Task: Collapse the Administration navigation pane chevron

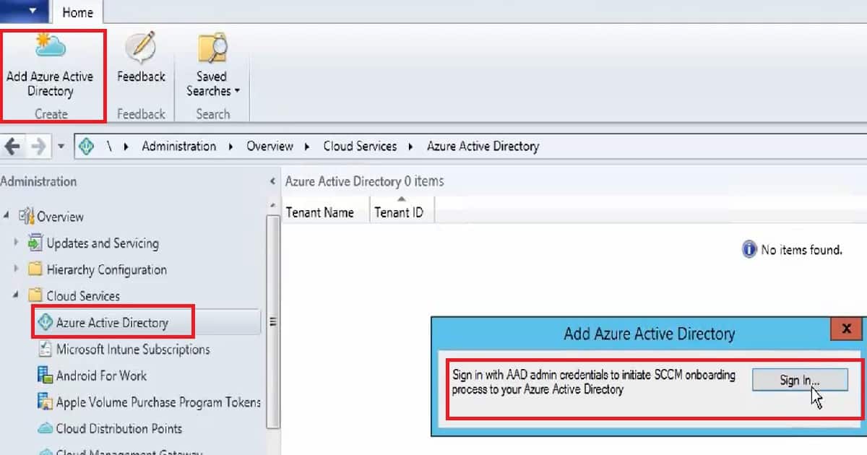Action: [272, 181]
